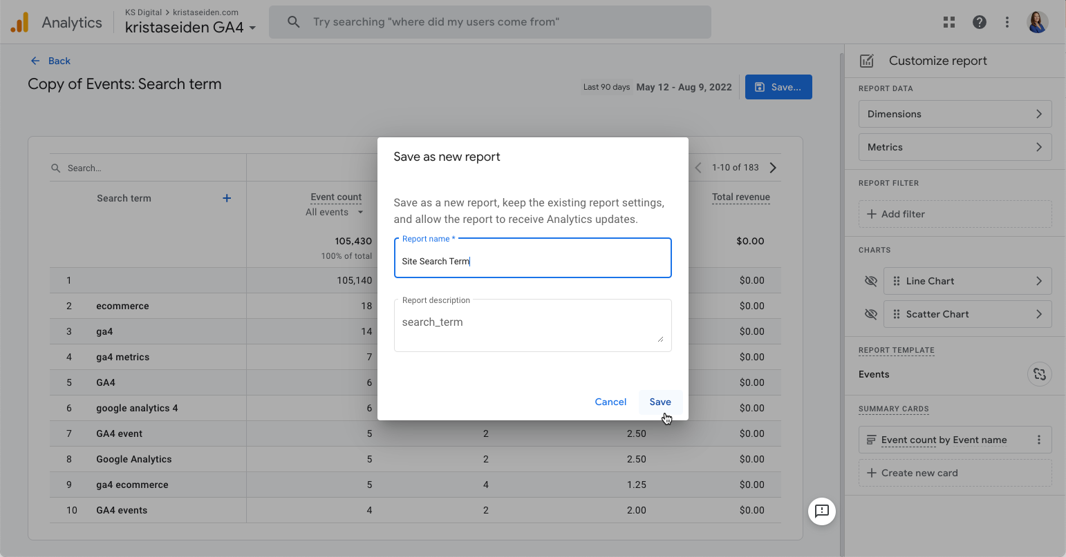
Task: Click Save in the dialog
Action: click(660, 402)
